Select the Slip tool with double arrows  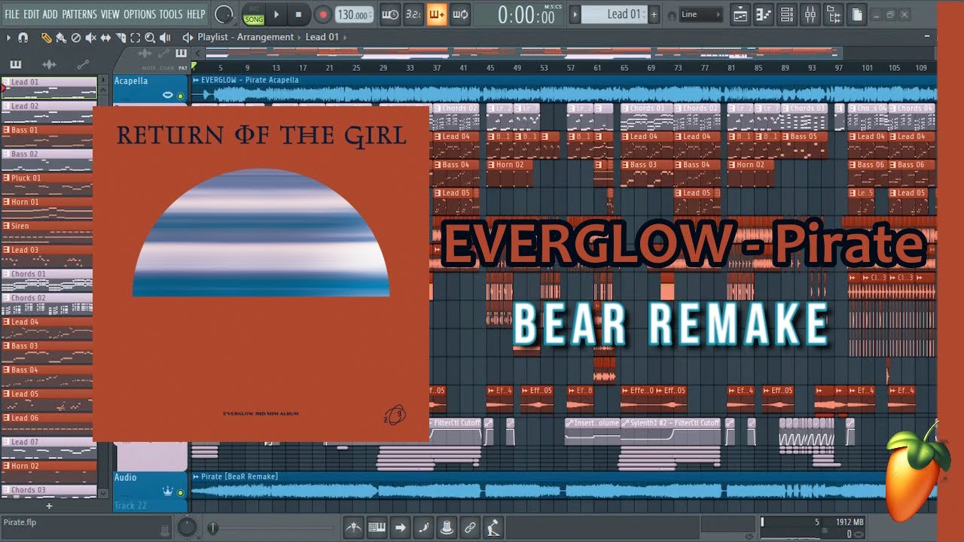pyautogui.click(x=105, y=37)
